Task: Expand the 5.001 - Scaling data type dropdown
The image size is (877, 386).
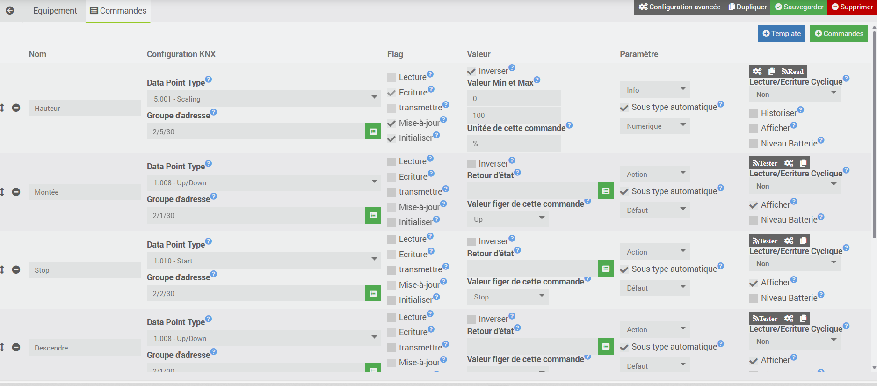Action: [x=264, y=99]
